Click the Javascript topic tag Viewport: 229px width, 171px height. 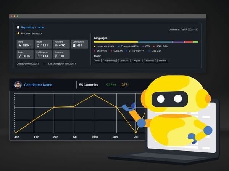pyautogui.click(x=124, y=60)
